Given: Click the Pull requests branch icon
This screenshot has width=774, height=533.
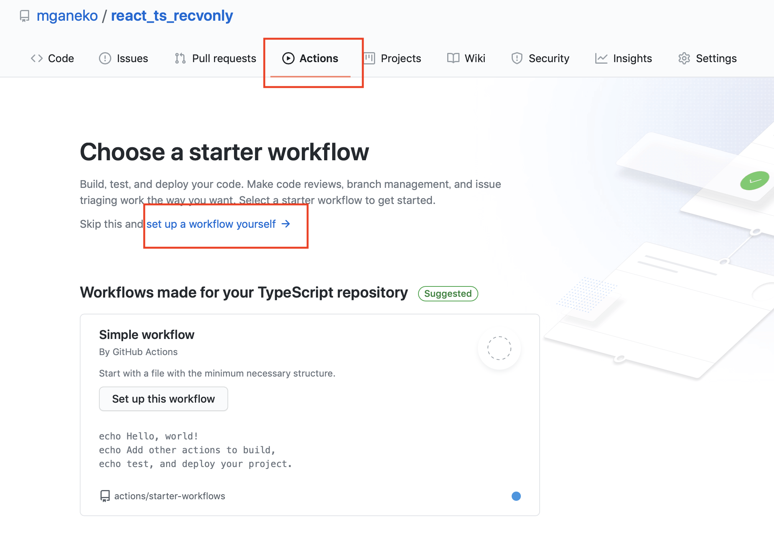Looking at the screenshot, I should pos(180,58).
